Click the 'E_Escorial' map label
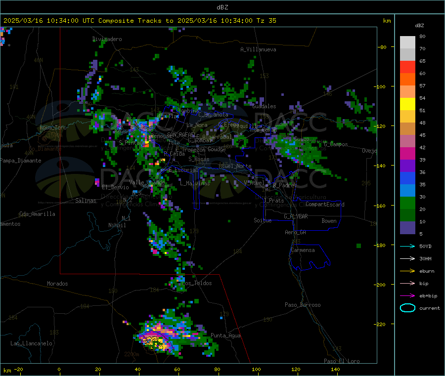This screenshot has height=376, width=445. (x=183, y=170)
